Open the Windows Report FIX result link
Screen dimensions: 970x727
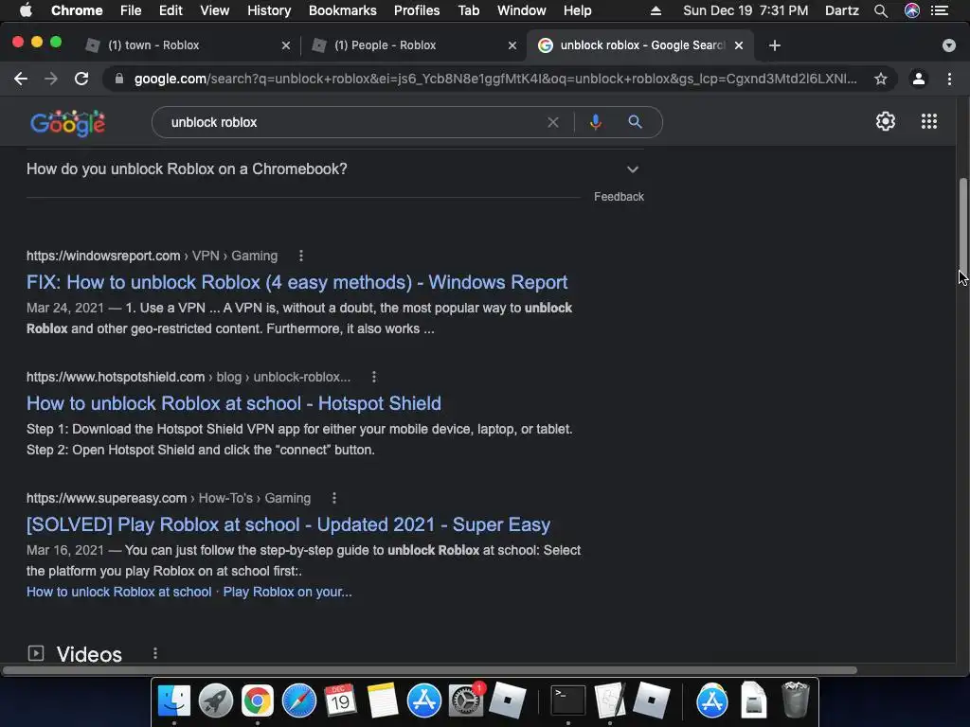[x=296, y=282]
